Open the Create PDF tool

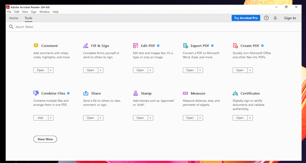[240, 70]
